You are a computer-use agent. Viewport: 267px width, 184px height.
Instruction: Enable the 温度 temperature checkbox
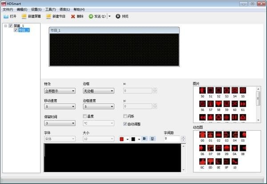click(x=85, y=116)
